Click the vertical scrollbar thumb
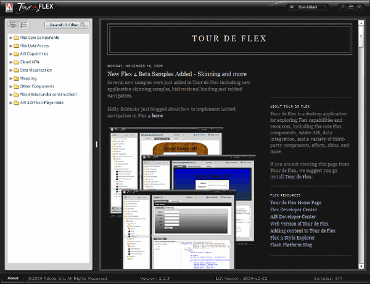This screenshot has width=370, height=284. tap(361, 36)
